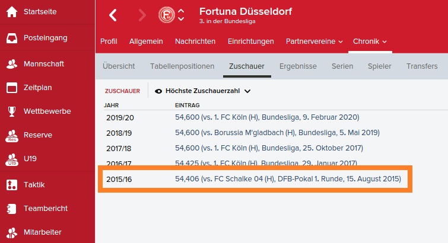Open the Zeitplan calendar icon
The image size is (448, 243).
tap(11, 88)
